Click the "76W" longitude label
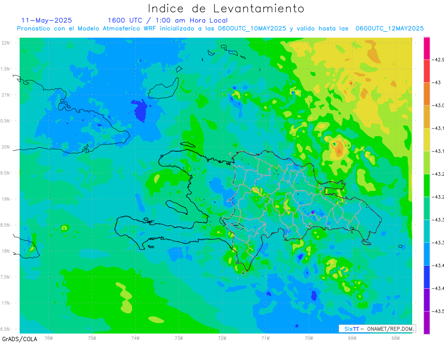The image size is (444, 343). (x=48, y=338)
